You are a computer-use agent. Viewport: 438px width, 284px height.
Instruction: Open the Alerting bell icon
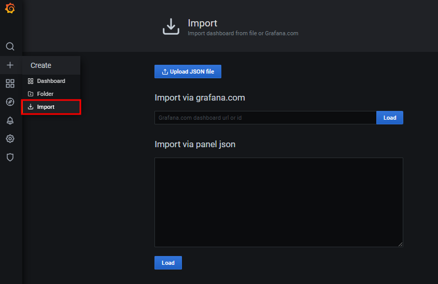click(10, 120)
